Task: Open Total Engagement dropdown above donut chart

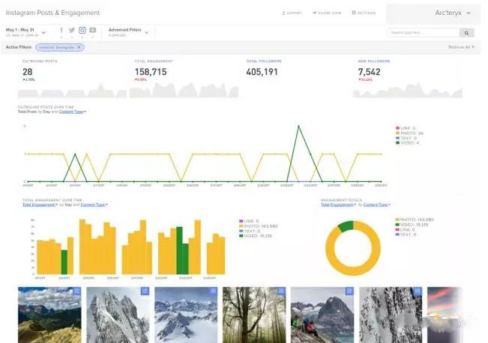Action: coord(339,204)
